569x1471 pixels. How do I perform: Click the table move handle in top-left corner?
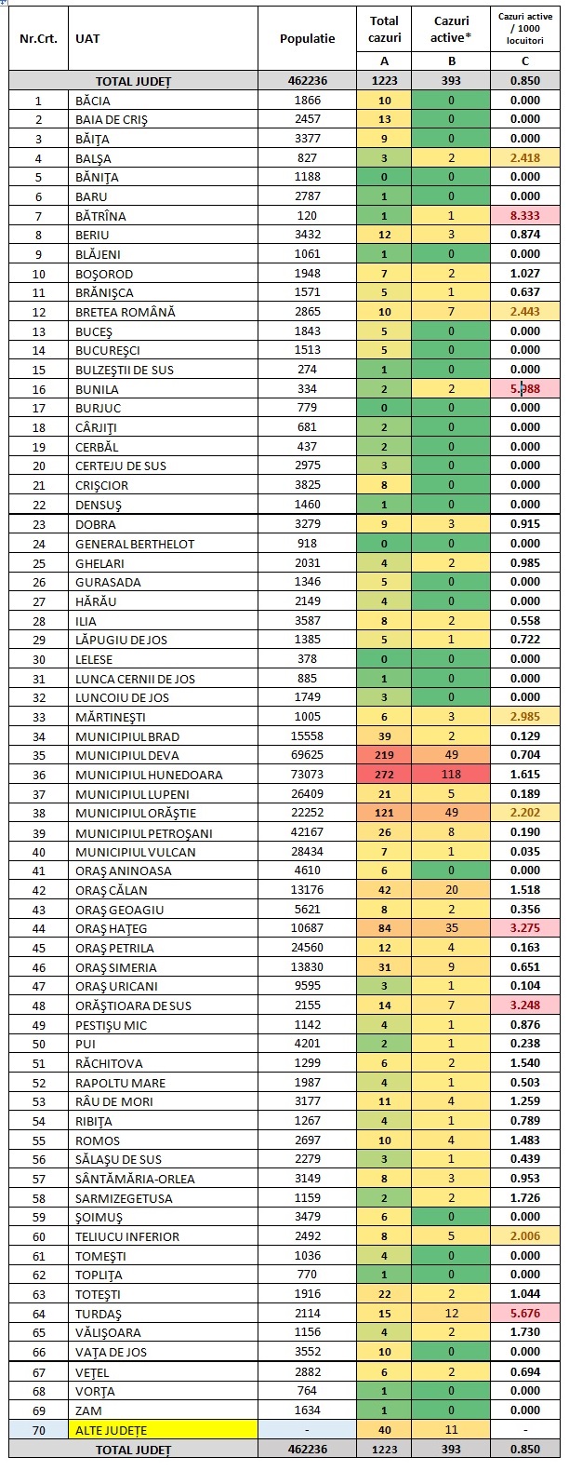pyautogui.click(x=4, y=4)
